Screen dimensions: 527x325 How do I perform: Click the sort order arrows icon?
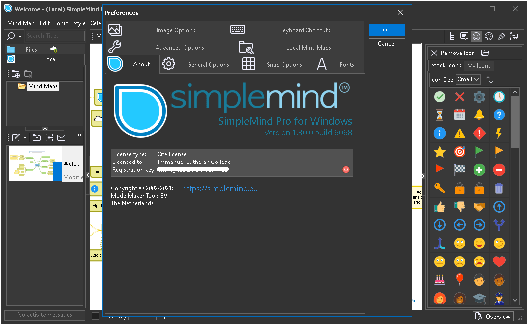tap(489, 80)
